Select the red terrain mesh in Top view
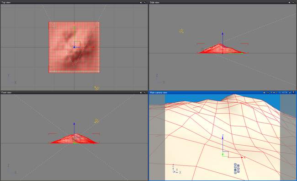This screenshot has height=181, width=297. click(x=74, y=47)
